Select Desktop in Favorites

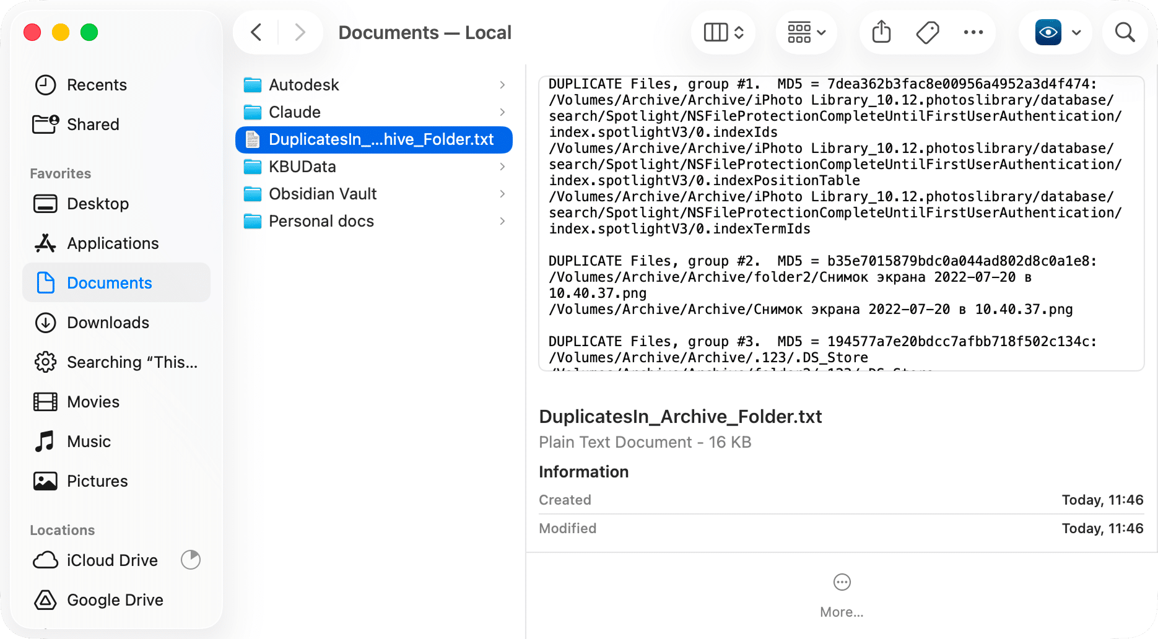click(116, 204)
